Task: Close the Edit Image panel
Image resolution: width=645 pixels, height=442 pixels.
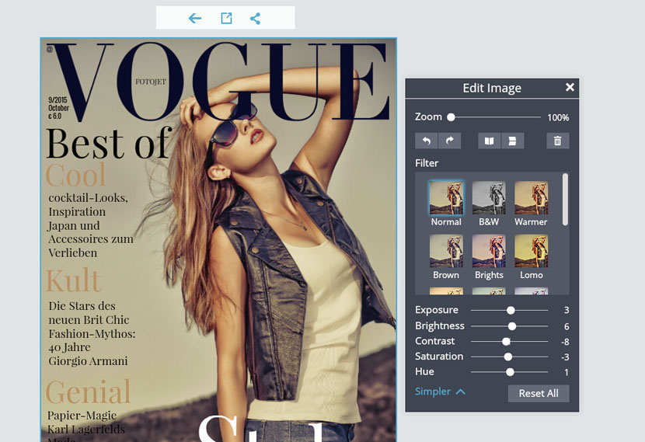Action: click(x=570, y=87)
